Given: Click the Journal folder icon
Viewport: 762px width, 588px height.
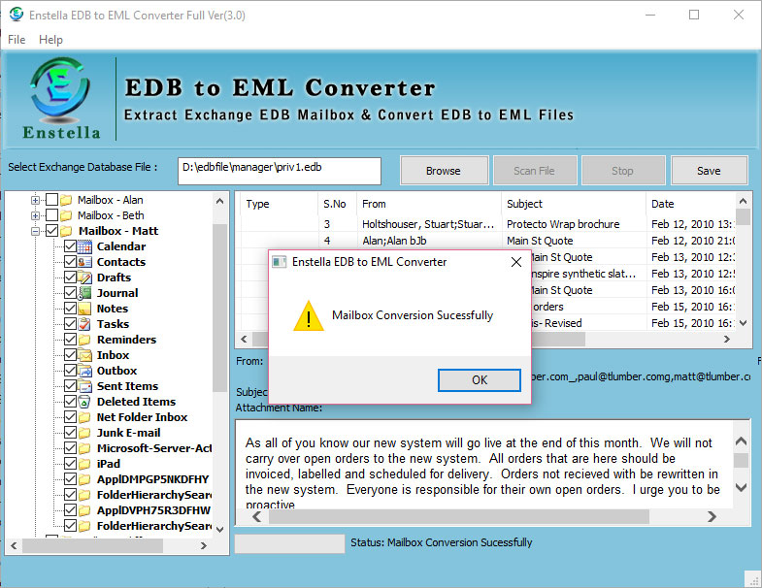Looking at the screenshot, I should tap(85, 293).
